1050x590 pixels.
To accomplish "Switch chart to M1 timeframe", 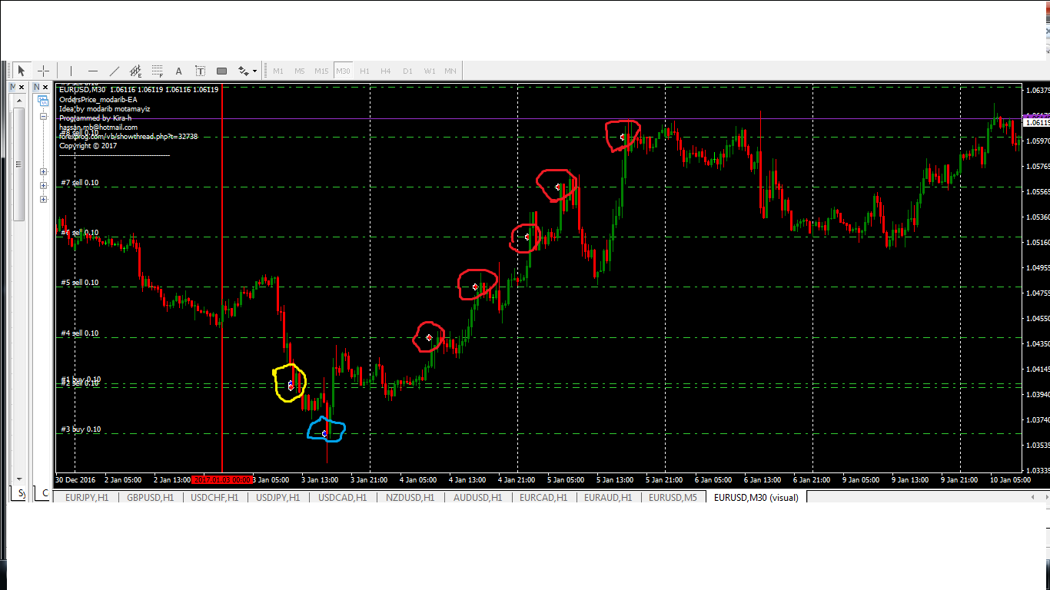I will [x=278, y=71].
